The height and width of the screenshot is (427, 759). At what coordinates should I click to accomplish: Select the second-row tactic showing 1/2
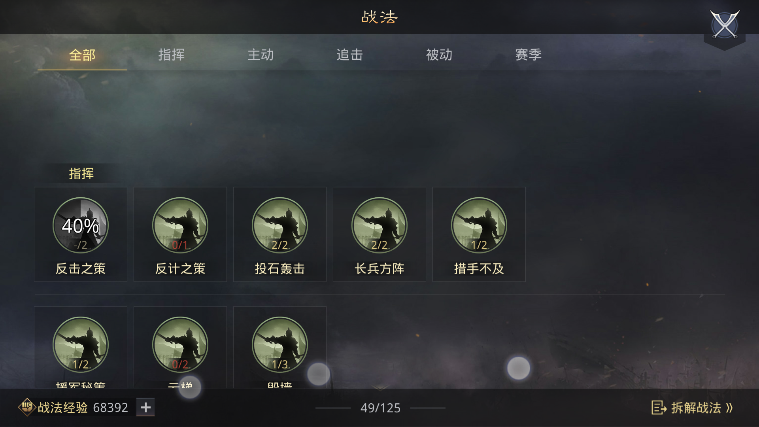click(x=81, y=345)
